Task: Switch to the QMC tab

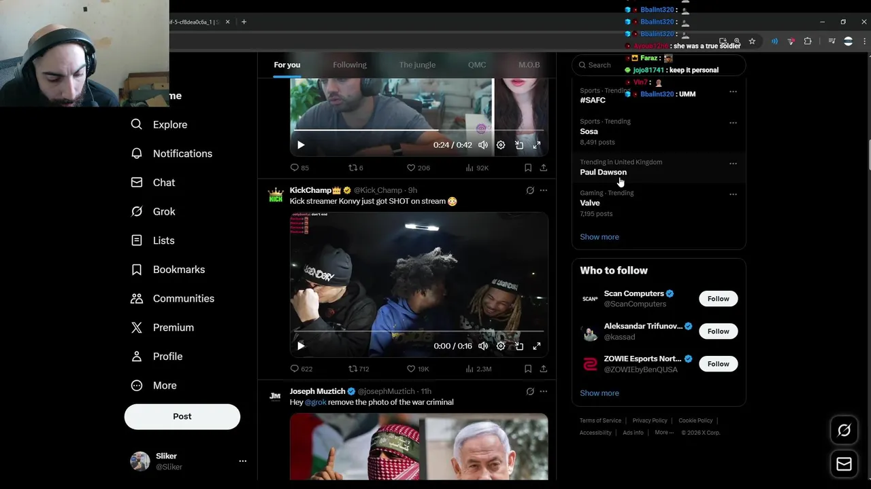Action: click(477, 65)
